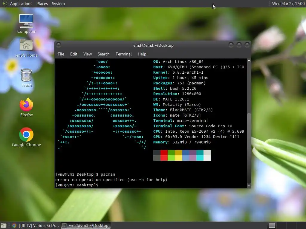
Task: Select the Trash desktop icon
Action: pyautogui.click(x=26, y=78)
